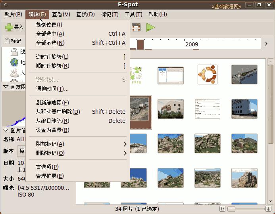Click the globe Places tag icon
This screenshot has width=275, height=214.
(14, 62)
